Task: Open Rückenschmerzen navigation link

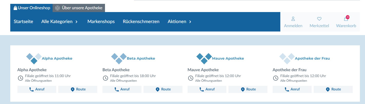Action: (x=141, y=22)
